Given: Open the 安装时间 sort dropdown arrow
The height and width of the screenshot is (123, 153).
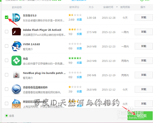Looking at the screenshot, I should 117,7.
